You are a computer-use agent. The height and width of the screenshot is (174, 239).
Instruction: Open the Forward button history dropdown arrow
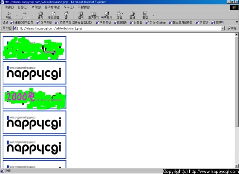32,15
